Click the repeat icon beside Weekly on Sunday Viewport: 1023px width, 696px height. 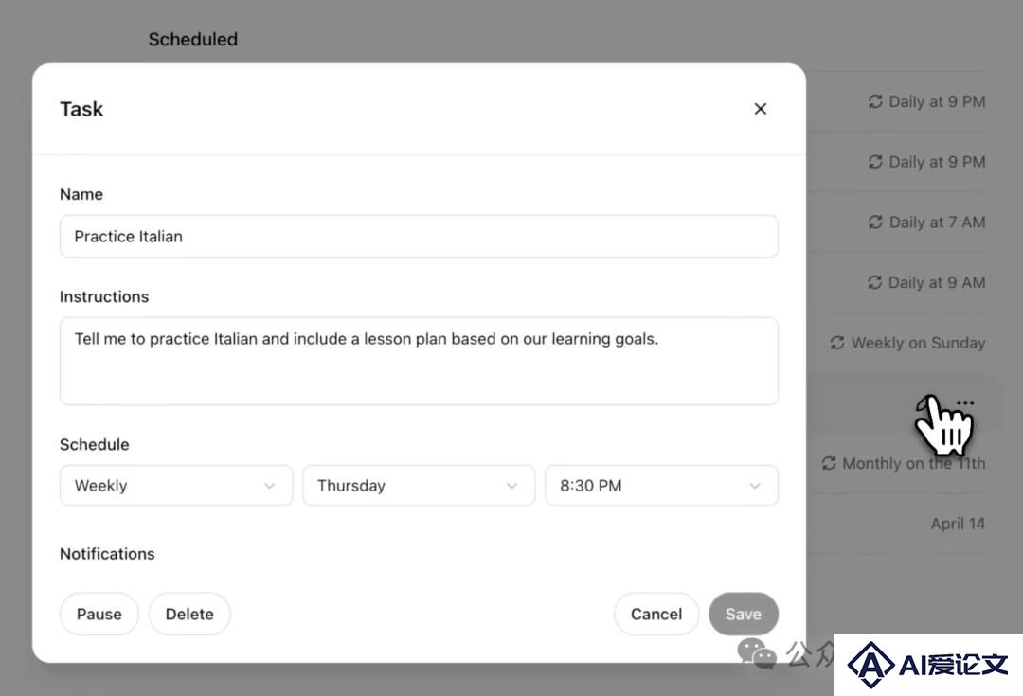[837, 343]
